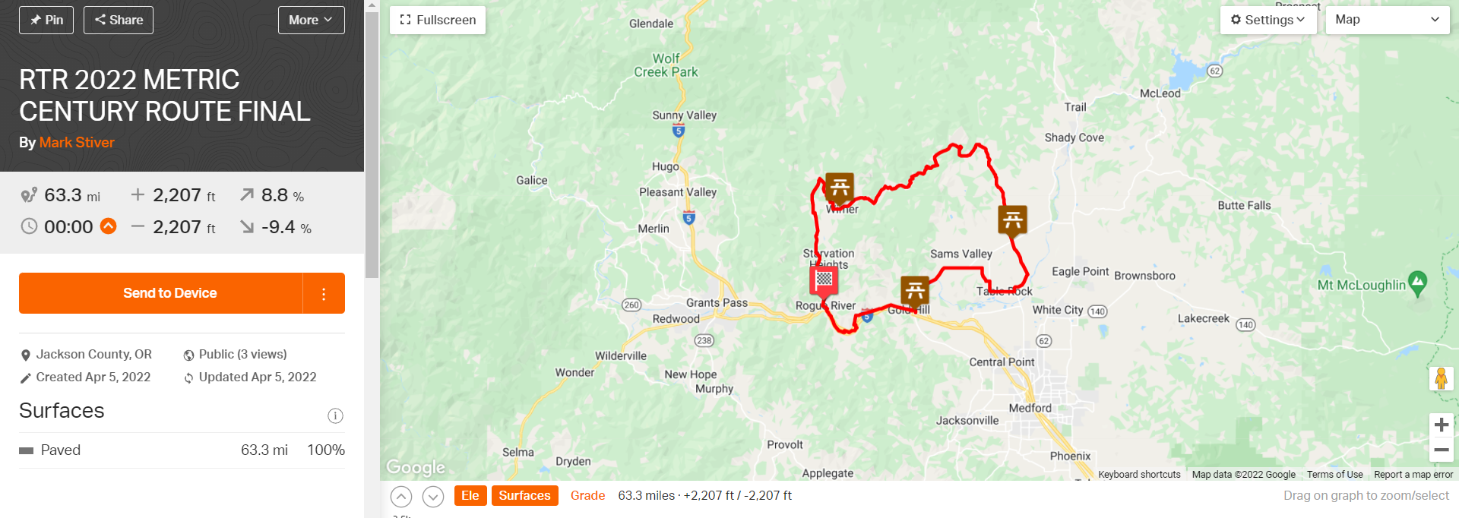Click the Fullscreen map button
Image resolution: width=1459 pixels, height=518 pixels.
438,20
